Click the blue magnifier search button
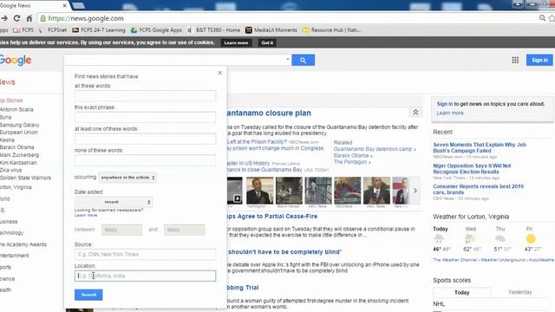The image size is (555, 312). (x=303, y=60)
